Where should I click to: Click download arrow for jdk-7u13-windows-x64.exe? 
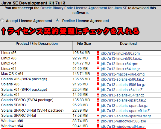[x=98, y=126]
